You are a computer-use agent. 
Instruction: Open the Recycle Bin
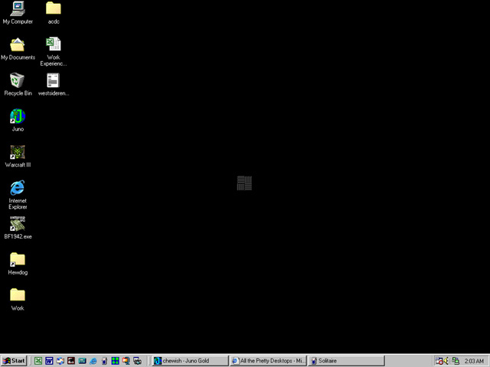point(17,80)
